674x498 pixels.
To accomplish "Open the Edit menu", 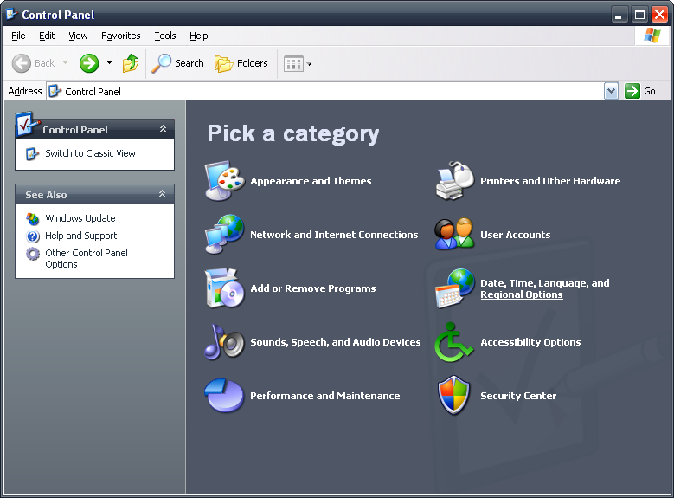I will (47, 36).
